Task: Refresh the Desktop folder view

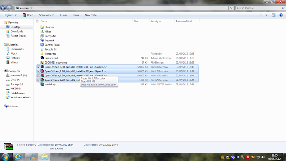Action: click(x=231, y=8)
